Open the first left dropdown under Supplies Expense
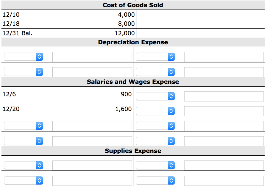 tap(23, 165)
